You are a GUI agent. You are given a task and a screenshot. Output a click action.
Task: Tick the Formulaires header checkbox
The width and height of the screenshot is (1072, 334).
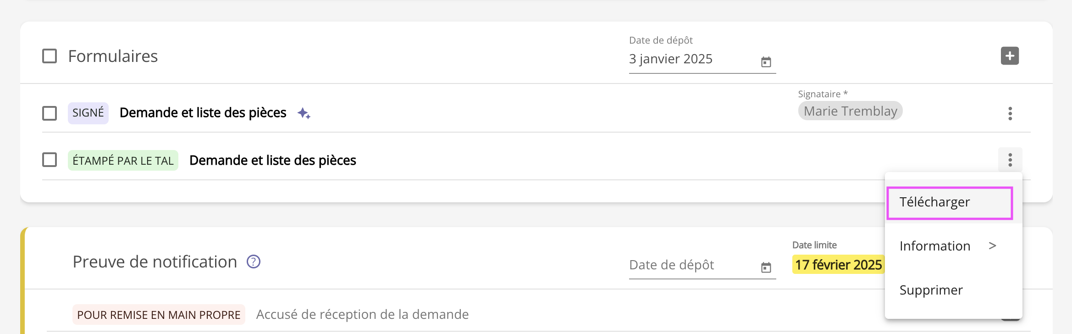pos(50,56)
